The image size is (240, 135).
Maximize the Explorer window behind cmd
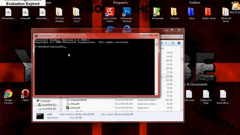172,30
